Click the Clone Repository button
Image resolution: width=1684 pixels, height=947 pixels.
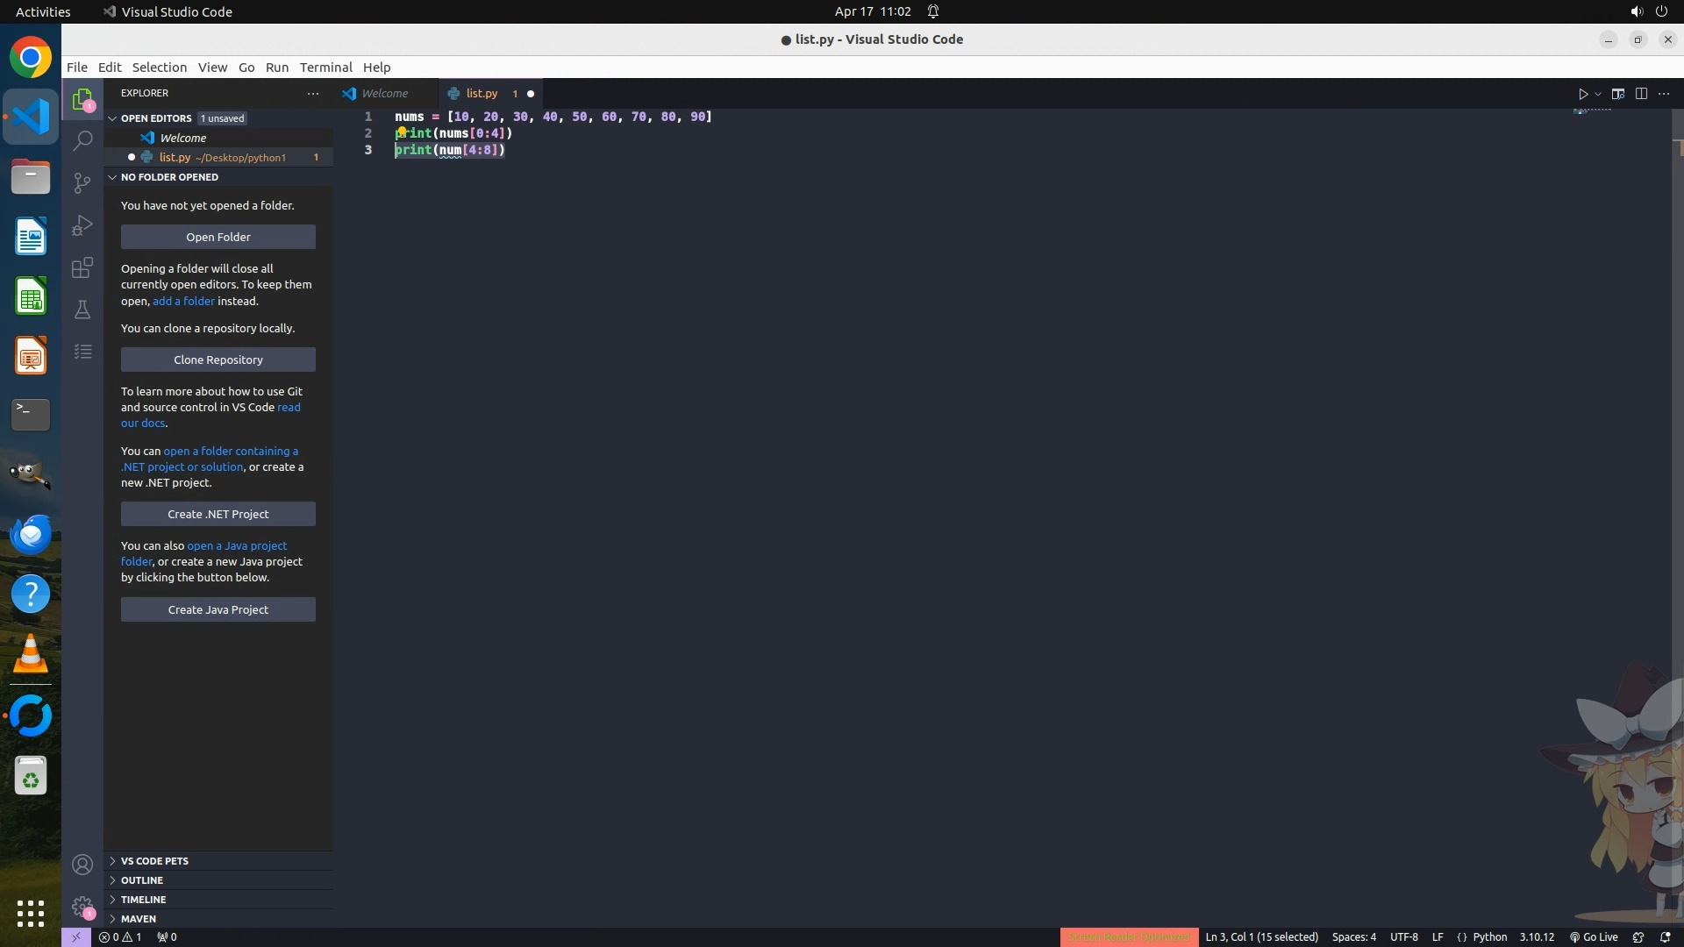(218, 360)
